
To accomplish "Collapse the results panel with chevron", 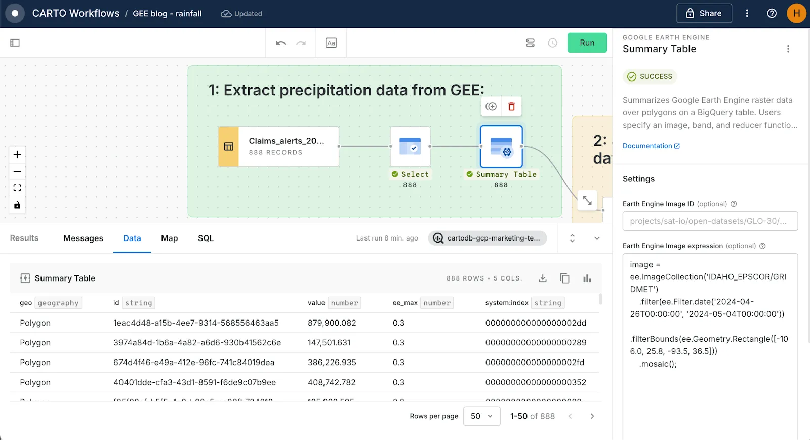I will click(x=597, y=238).
